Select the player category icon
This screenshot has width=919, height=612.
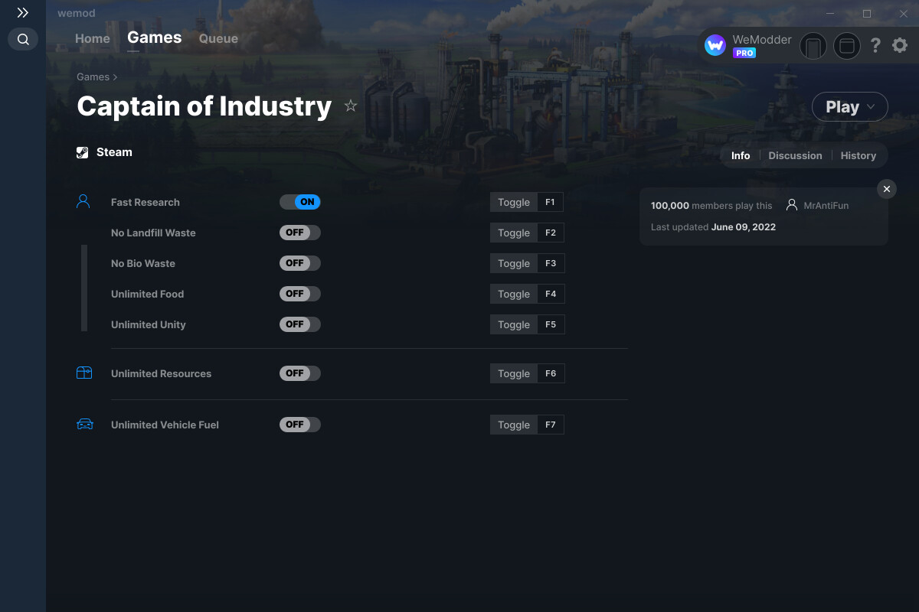pyautogui.click(x=83, y=201)
